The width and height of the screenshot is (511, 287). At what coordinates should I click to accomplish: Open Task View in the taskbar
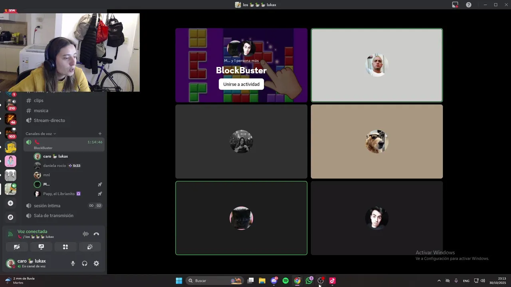(x=250, y=281)
